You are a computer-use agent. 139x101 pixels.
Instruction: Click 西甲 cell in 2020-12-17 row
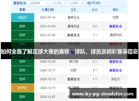[x=23, y=70]
